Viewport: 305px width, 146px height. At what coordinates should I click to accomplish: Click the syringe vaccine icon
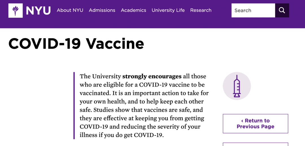point(237,86)
